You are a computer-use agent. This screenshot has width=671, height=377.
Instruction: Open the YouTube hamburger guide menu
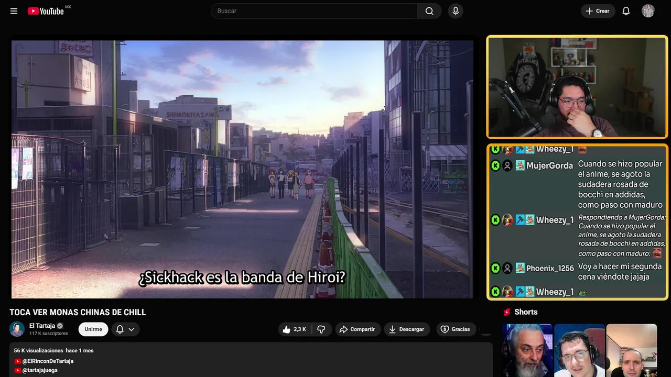click(x=14, y=11)
